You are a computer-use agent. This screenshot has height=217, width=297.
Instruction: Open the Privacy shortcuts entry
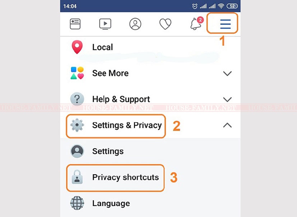126,177
